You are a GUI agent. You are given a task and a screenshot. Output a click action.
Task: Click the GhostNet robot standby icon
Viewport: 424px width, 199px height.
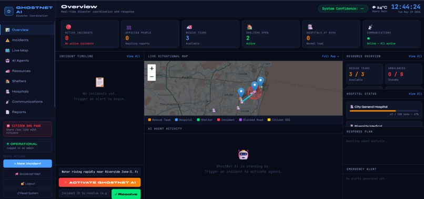click(x=243, y=154)
